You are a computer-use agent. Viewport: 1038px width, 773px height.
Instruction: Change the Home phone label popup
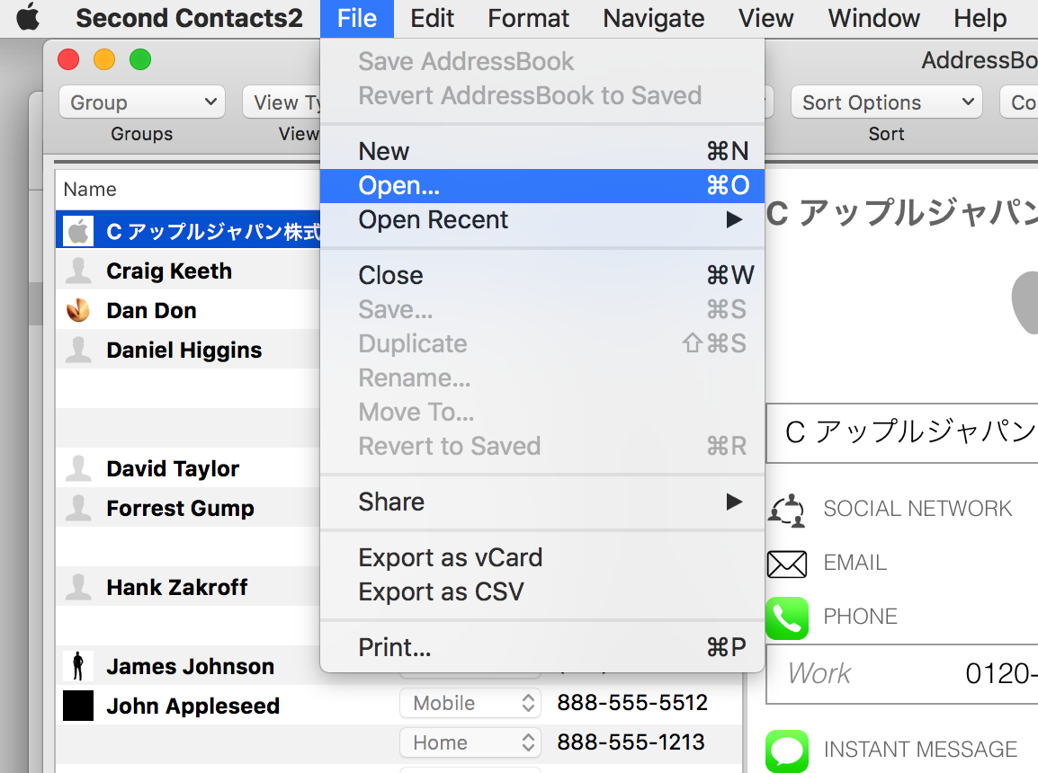click(x=470, y=742)
